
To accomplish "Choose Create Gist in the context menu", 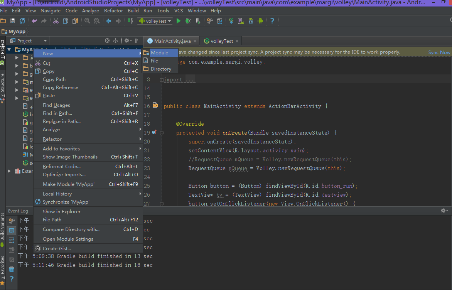I will click(x=88, y=248).
